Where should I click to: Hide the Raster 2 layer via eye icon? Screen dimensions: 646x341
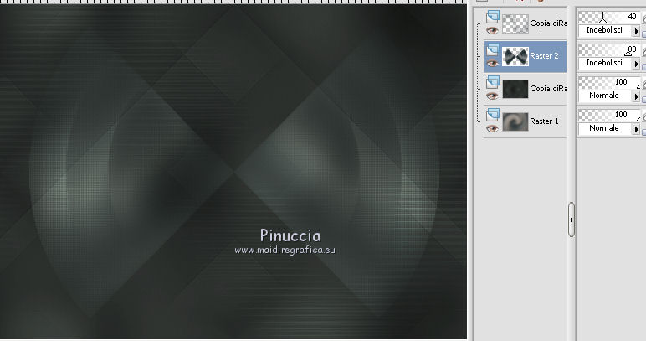[x=492, y=64]
